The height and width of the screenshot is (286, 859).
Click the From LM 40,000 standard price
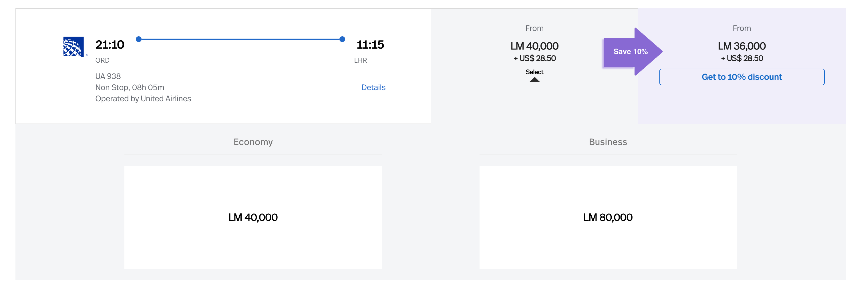[534, 46]
